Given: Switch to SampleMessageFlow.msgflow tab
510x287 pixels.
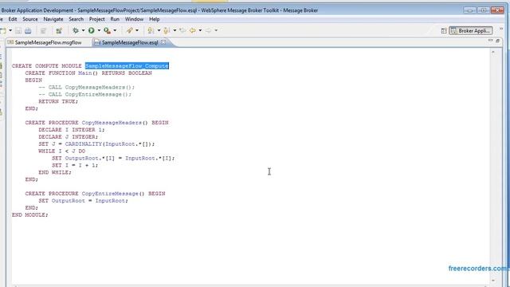Looking at the screenshot, I should 45,42.
